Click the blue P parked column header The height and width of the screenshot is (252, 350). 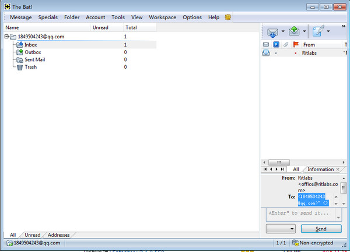(276, 45)
